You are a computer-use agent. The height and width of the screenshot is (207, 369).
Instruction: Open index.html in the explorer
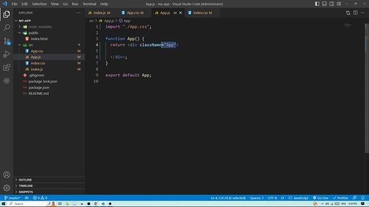[39, 39]
